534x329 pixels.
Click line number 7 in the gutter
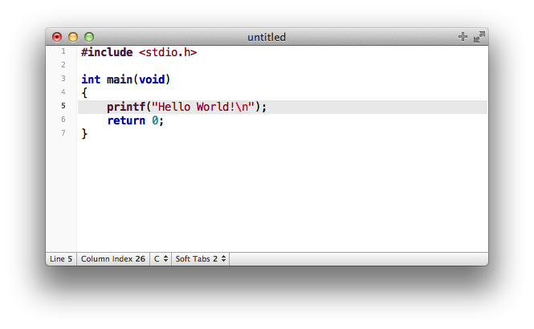tap(63, 133)
